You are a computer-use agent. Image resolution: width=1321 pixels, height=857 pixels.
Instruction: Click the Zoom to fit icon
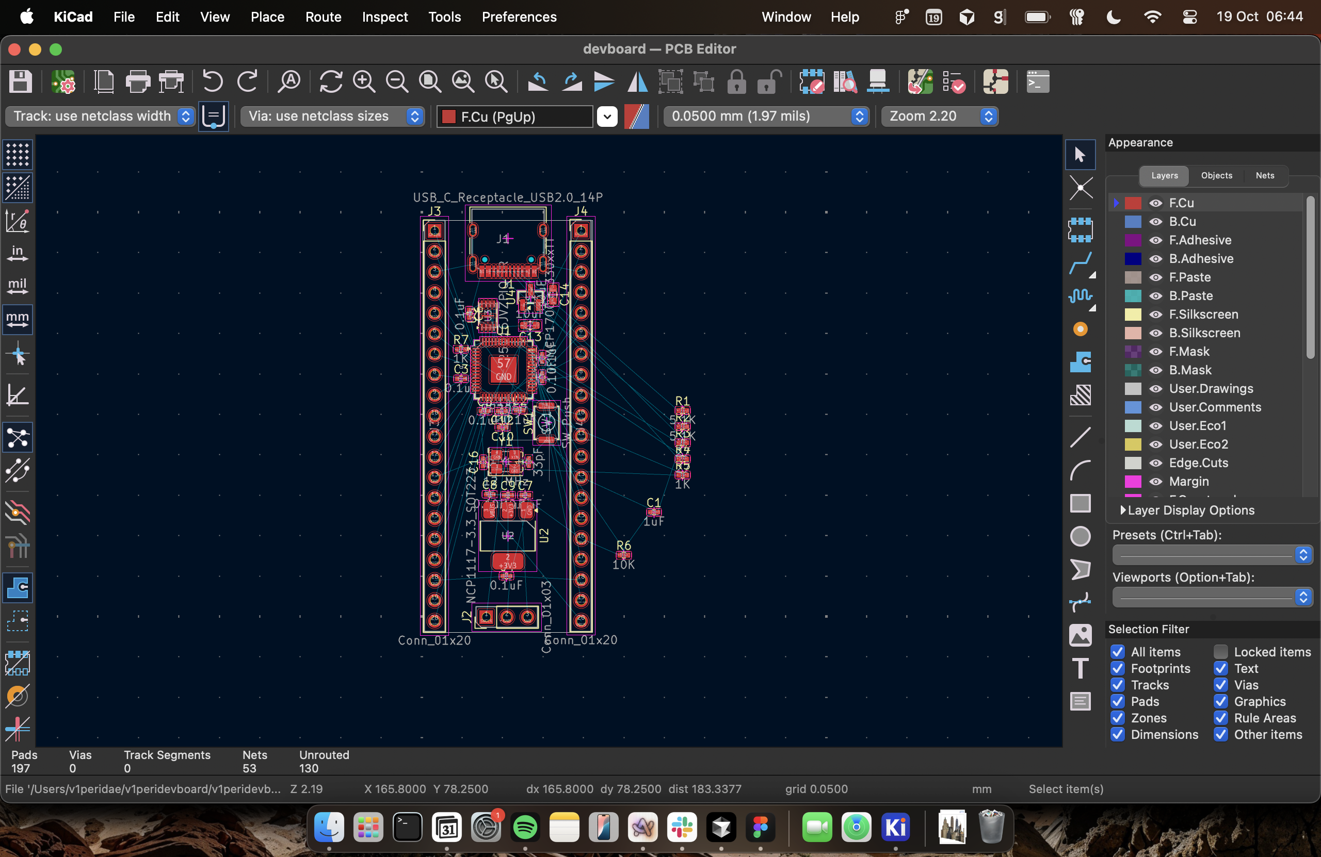[x=430, y=82]
